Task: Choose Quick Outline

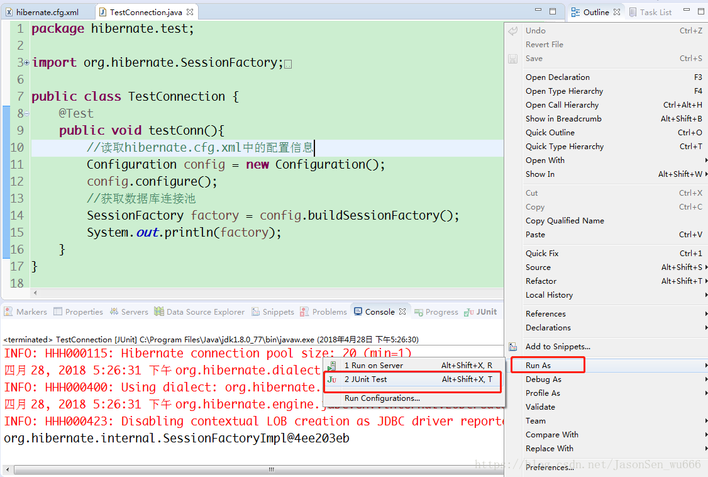Action: click(x=606, y=133)
